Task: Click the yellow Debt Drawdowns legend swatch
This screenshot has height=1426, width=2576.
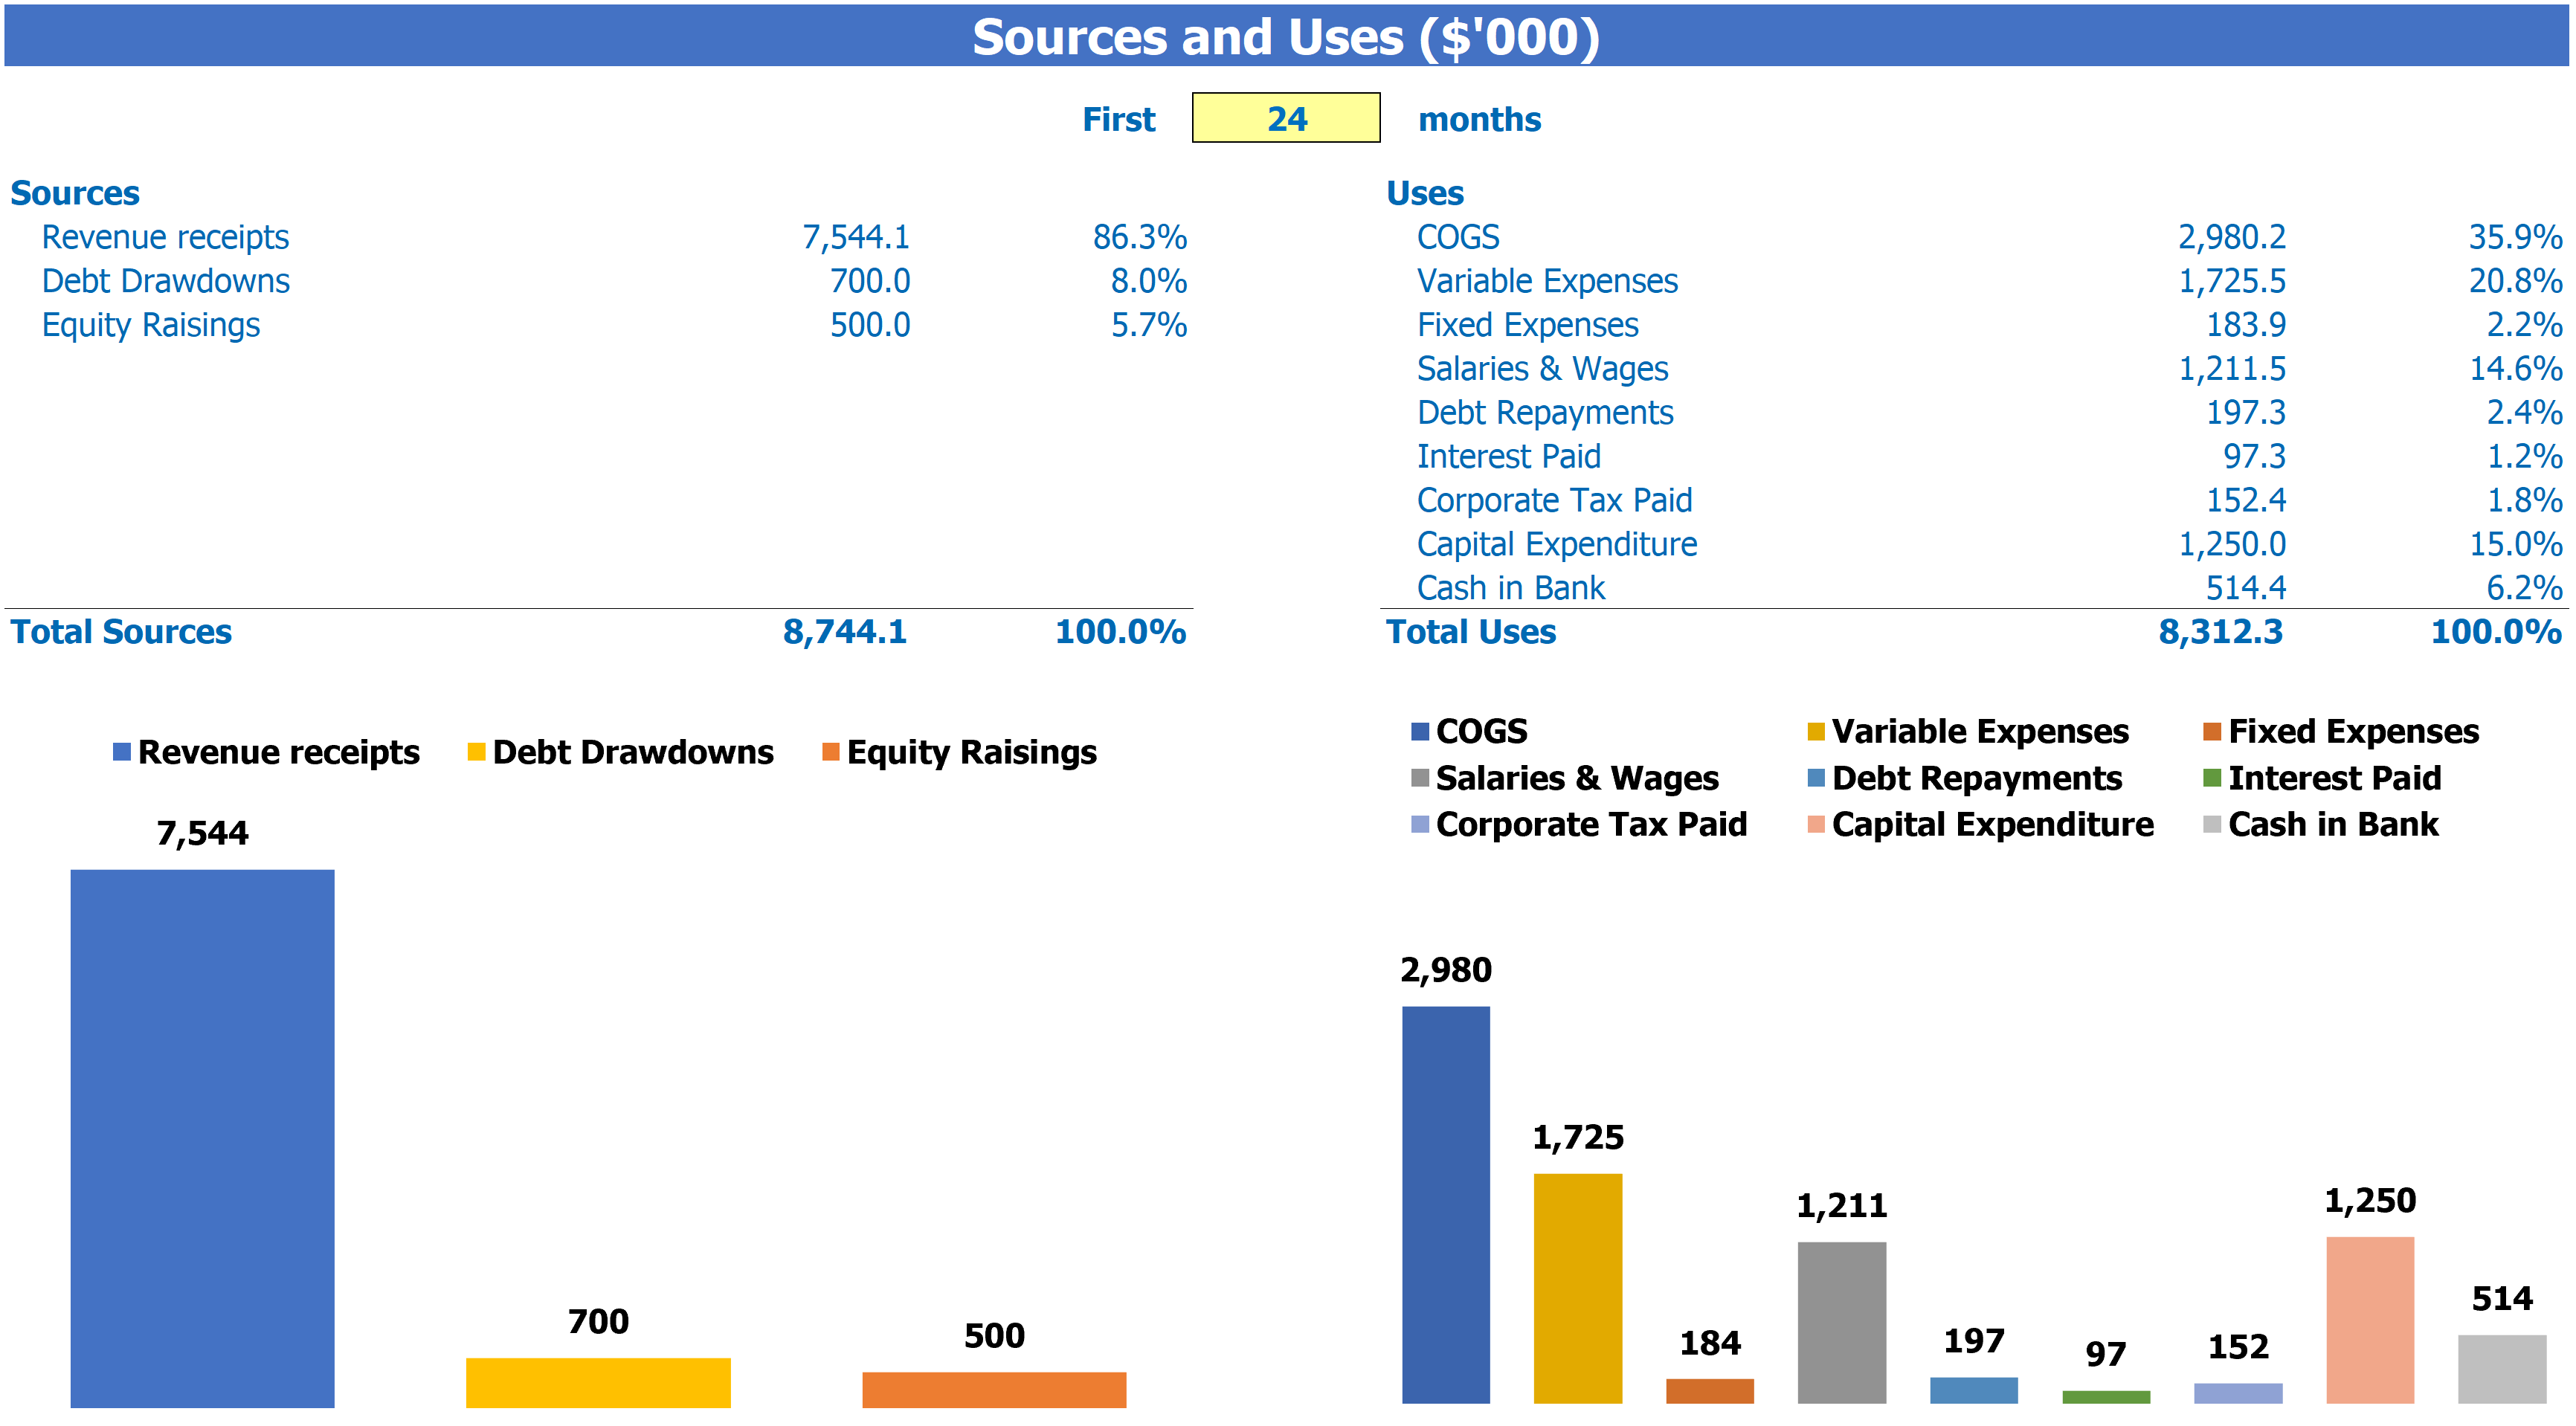Action: (x=476, y=751)
